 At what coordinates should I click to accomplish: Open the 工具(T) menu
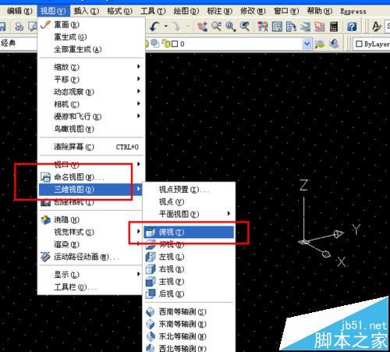[x=153, y=11]
